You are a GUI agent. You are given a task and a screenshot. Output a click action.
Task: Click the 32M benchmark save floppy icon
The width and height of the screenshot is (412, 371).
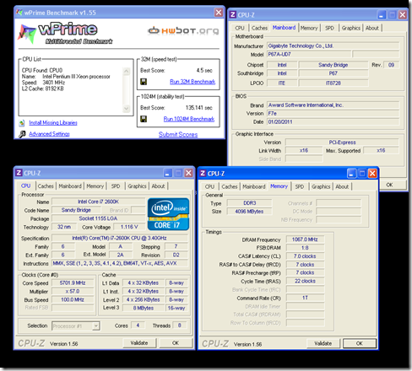[x=144, y=82]
